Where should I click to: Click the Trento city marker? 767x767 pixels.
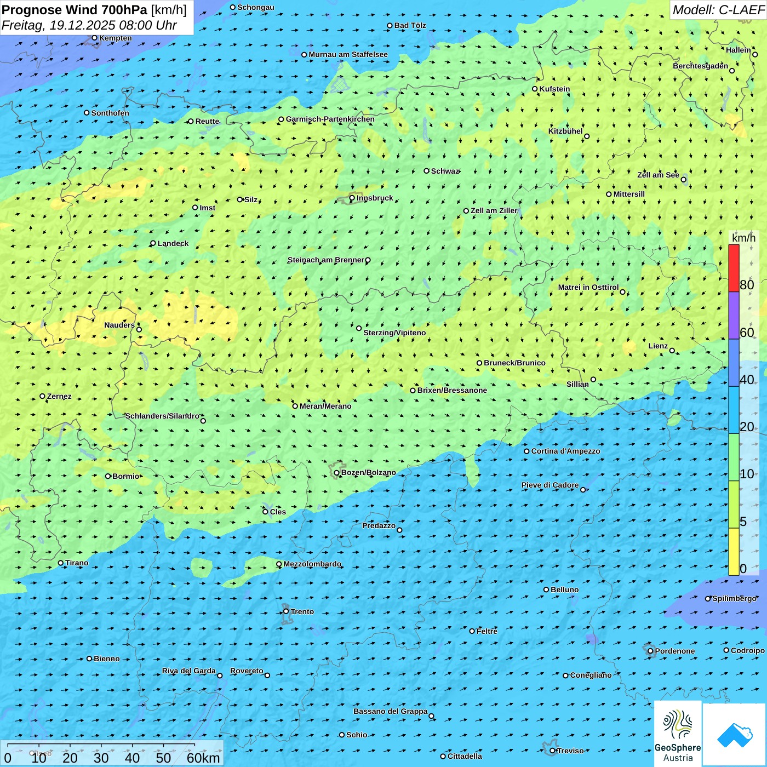pos(286,611)
